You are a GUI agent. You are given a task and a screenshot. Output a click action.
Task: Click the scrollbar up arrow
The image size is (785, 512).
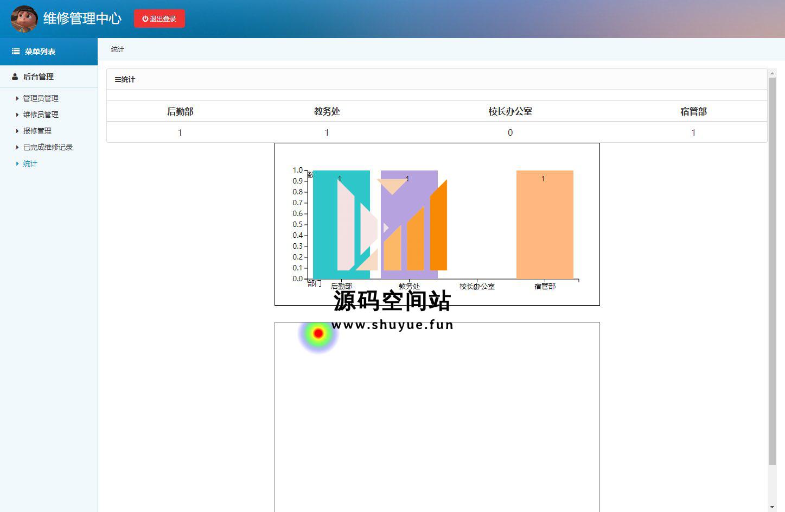[x=772, y=73]
